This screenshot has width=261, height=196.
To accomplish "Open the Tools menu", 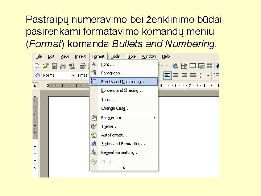I will 115,57.
